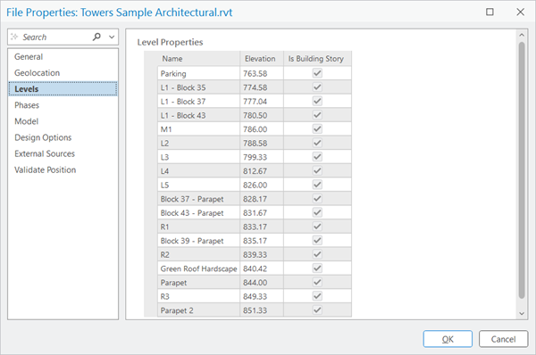The width and height of the screenshot is (536, 355).
Task: Toggle building story checkbox for L1 - Block 37
Action: click(317, 101)
